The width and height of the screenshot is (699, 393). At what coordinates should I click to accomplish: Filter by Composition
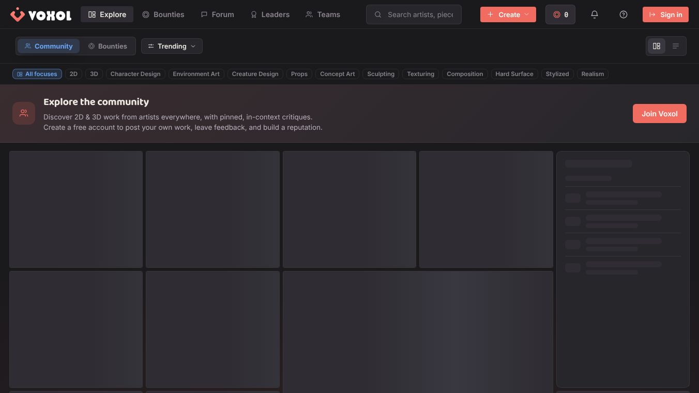click(465, 74)
